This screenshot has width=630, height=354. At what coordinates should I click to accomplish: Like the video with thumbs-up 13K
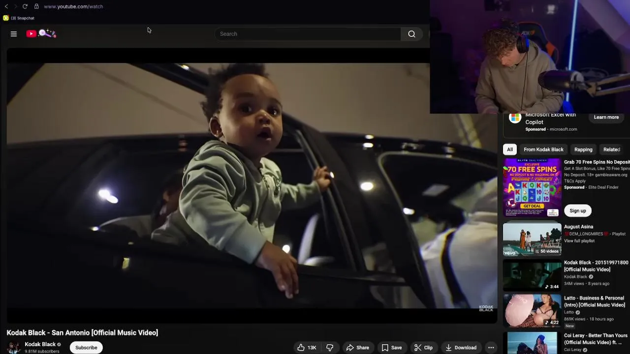[306, 348]
